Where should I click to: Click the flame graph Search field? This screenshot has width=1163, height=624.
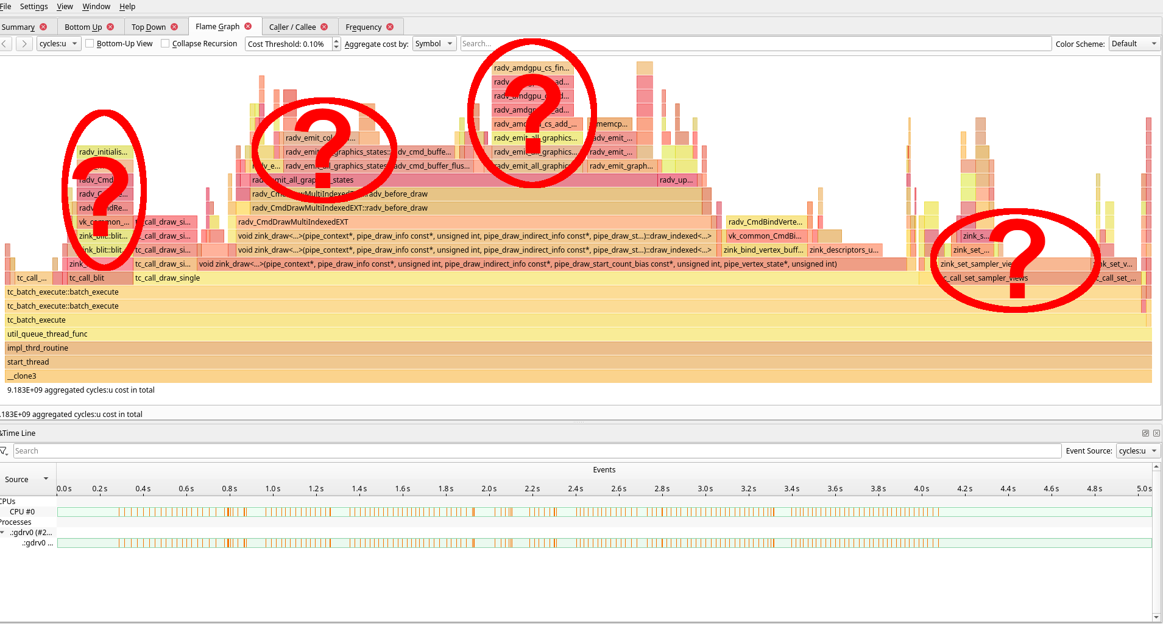point(755,44)
